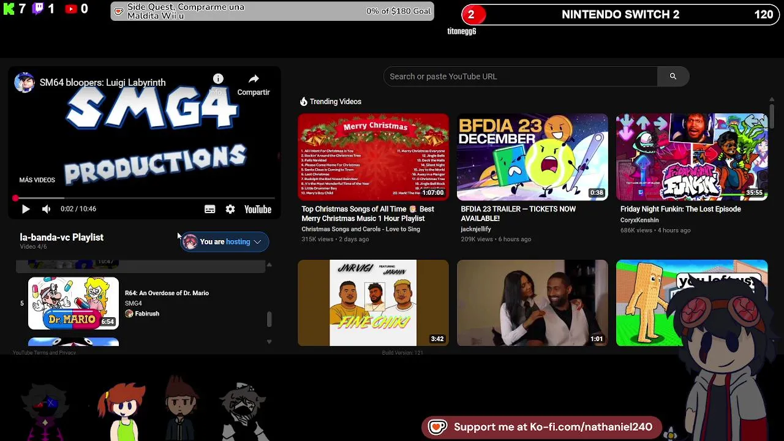Click the Ko-fi support banner
Screen dimensions: 784x441
coord(541,428)
